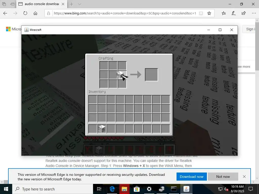Click the See more link
The height and width of the screenshot is (194, 259).
[244, 67]
